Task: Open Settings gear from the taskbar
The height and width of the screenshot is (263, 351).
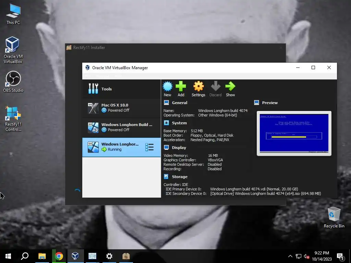Action: [x=109, y=256]
